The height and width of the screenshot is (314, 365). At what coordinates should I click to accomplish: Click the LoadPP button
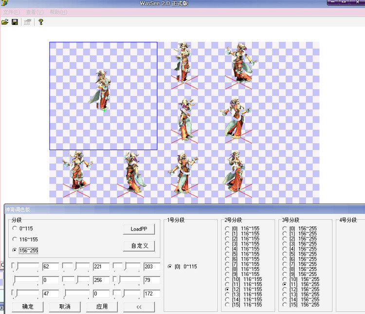coord(139,229)
